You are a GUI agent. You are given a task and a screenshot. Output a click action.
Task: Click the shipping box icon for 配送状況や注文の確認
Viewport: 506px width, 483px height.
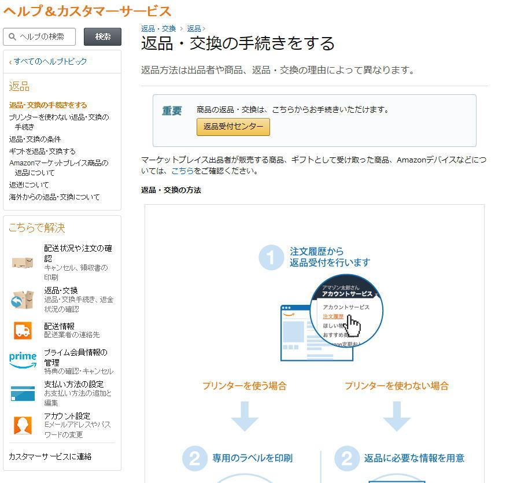pos(23,263)
